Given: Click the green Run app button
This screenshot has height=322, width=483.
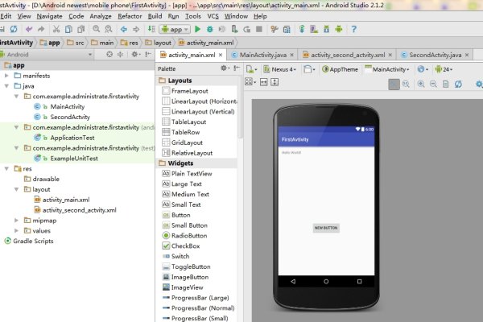Looking at the screenshot, I should (x=197, y=29).
